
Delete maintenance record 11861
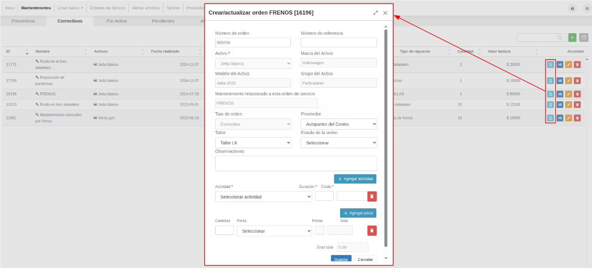click(x=577, y=118)
